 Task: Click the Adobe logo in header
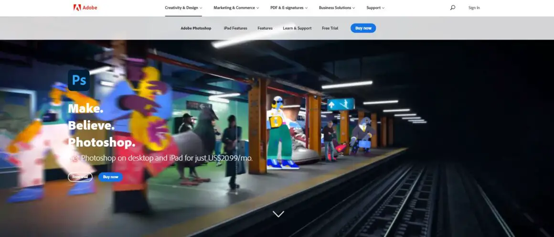coord(85,8)
